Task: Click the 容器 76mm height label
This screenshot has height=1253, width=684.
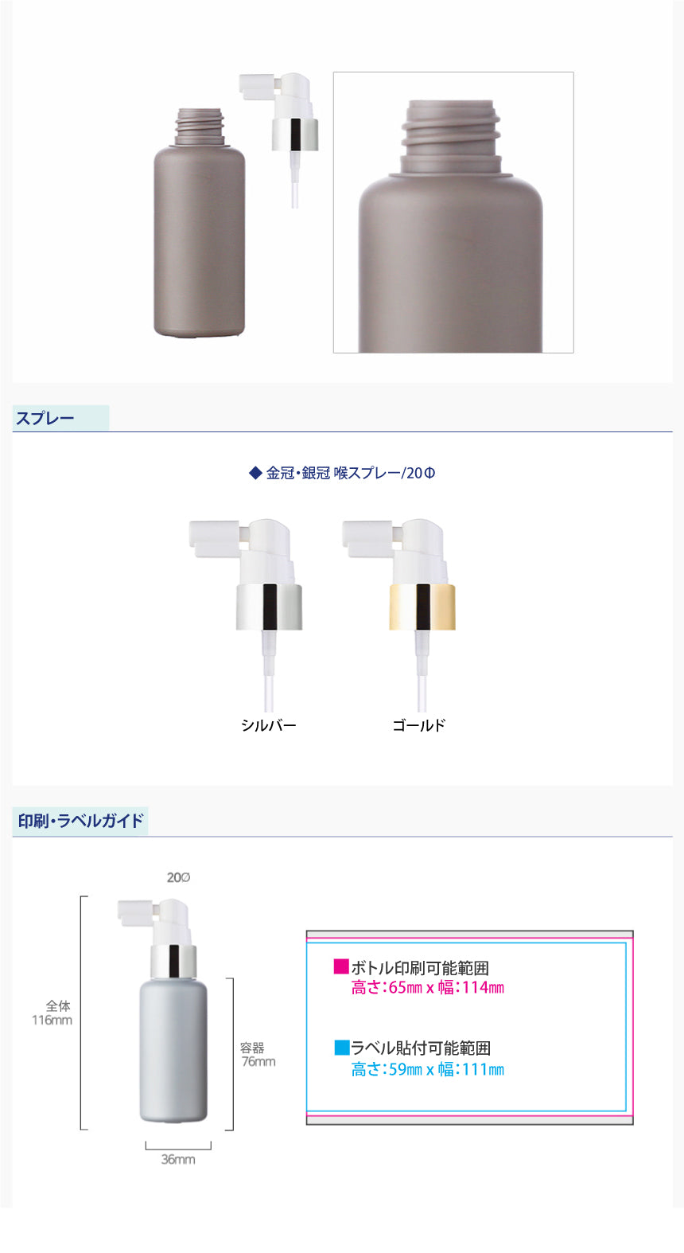Action: tap(258, 1055)
